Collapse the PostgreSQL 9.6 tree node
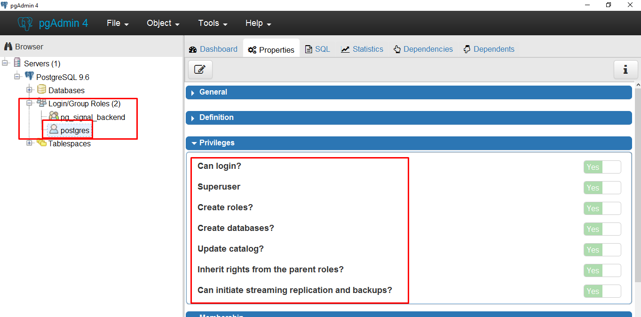The width and height of the screenshot is (641, 317). pyautogui.click(x=17, y=77)
